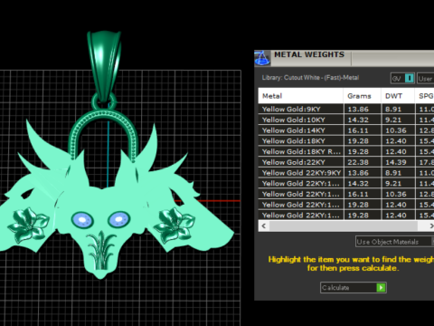Click the DWT column header
The height and width of the screenshot is (326, 434).
[398, 96]
